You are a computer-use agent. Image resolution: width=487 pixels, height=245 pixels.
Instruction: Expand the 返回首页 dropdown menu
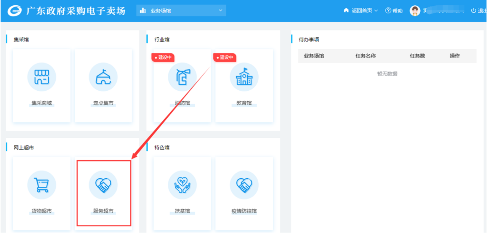click(x=360, y=11)
